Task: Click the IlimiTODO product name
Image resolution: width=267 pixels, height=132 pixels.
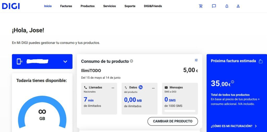Action: click(x=91, y=70)
